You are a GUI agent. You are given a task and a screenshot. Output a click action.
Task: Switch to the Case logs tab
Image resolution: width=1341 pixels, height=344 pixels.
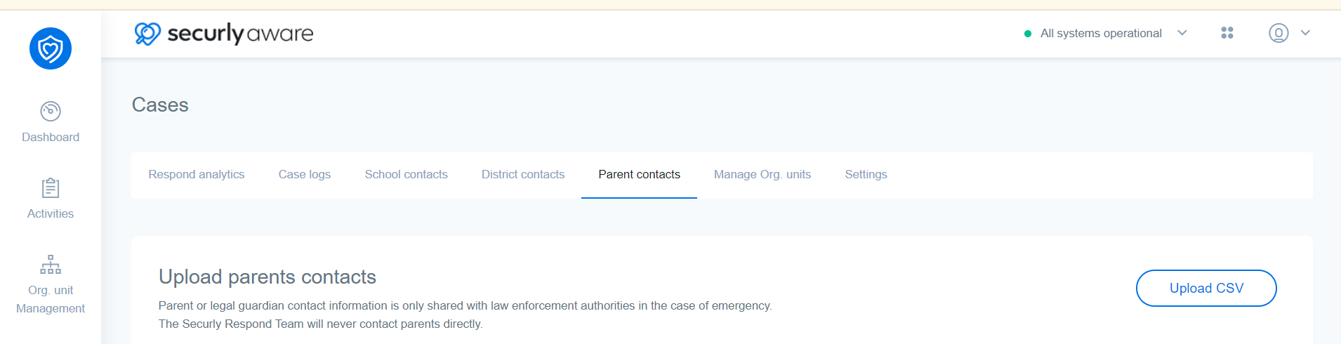point(305,174)
